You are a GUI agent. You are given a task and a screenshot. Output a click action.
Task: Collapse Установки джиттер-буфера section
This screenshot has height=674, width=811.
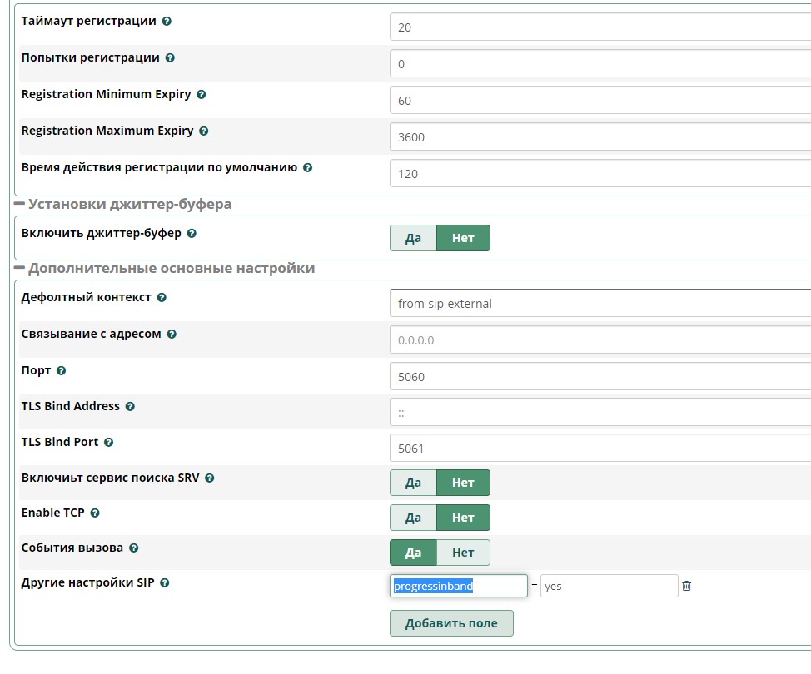(19, 204)
